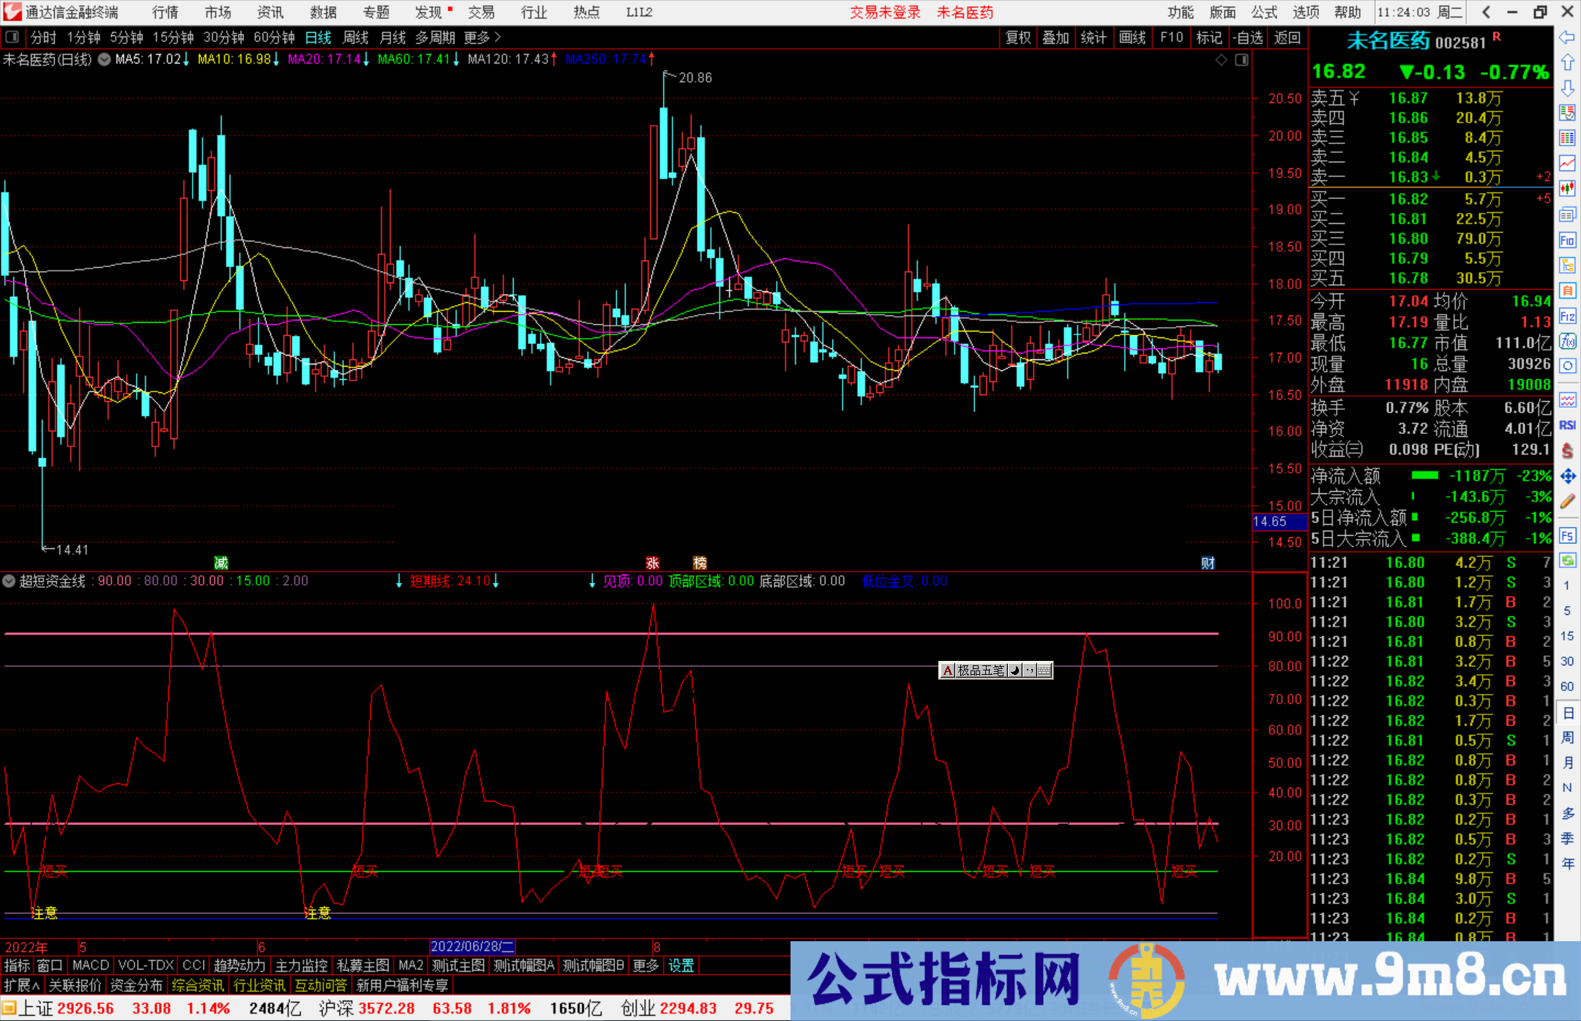Image resolution: width=1581 pixels, height=1021 pixels.
Task: Open the formula editor f(x) icon
Action: click(1567, 342)
